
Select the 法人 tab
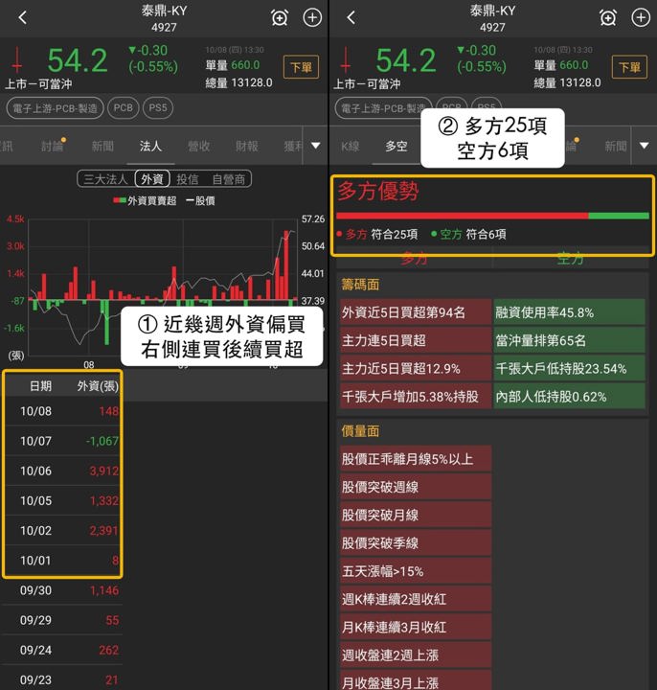[150, 146]
